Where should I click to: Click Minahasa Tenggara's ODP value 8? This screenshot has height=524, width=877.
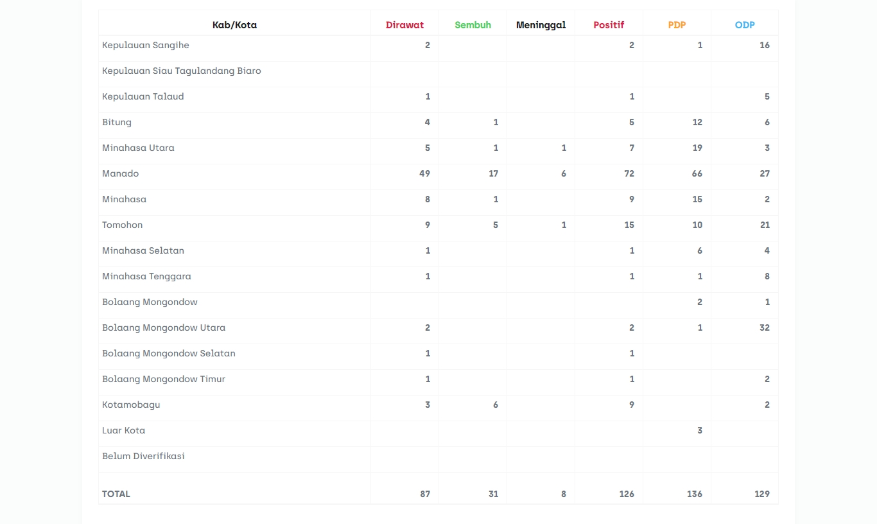pos(767,276)
